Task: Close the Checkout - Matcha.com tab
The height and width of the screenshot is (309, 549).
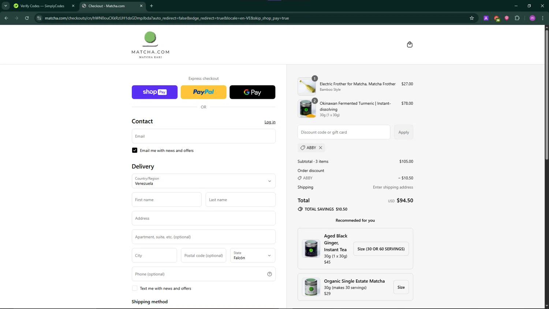Action: [141, 6]
